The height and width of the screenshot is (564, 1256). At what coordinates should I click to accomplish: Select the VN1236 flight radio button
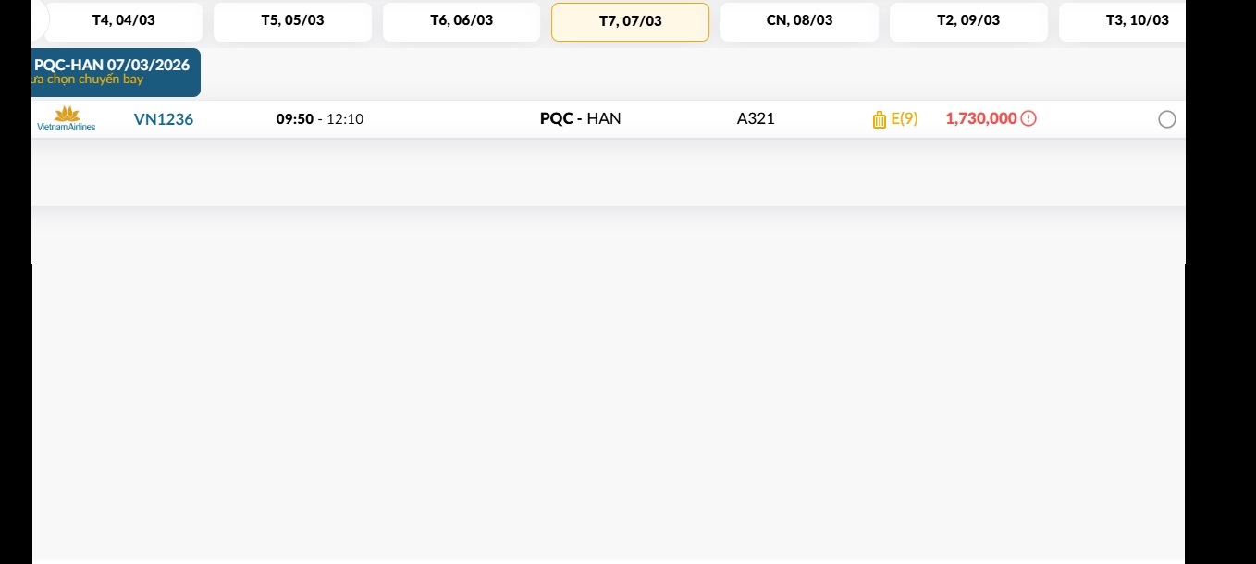tap(1166, 119)
